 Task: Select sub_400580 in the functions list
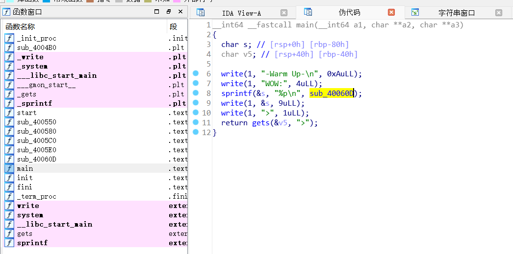[96, 131]
